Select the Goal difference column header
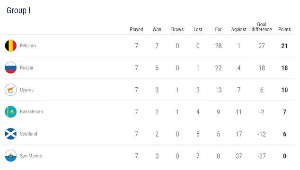Image resolution: width=300 pixels, height=170 pixels. point(262,27)
